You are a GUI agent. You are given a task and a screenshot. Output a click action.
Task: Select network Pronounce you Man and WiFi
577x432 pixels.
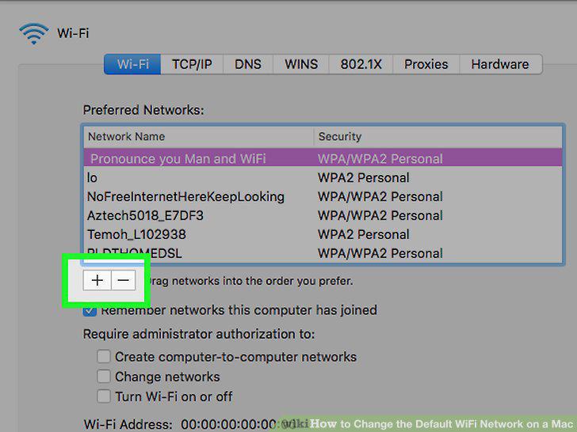pos(323,158)
